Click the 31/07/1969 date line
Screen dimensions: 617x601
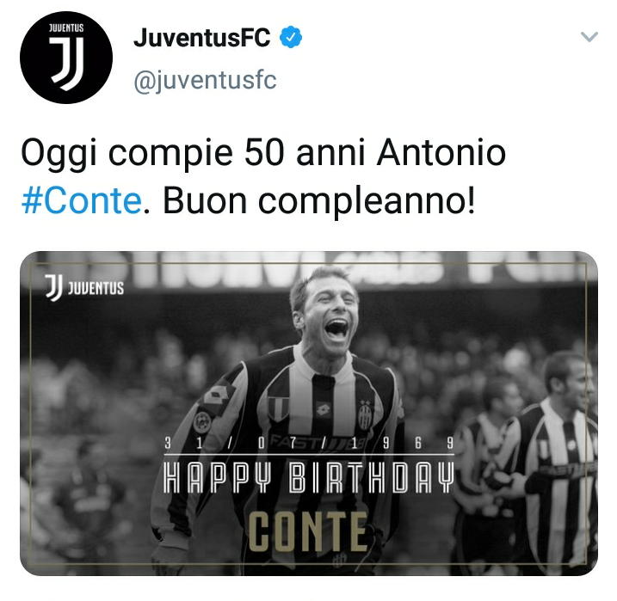click(x=309, y=443)
